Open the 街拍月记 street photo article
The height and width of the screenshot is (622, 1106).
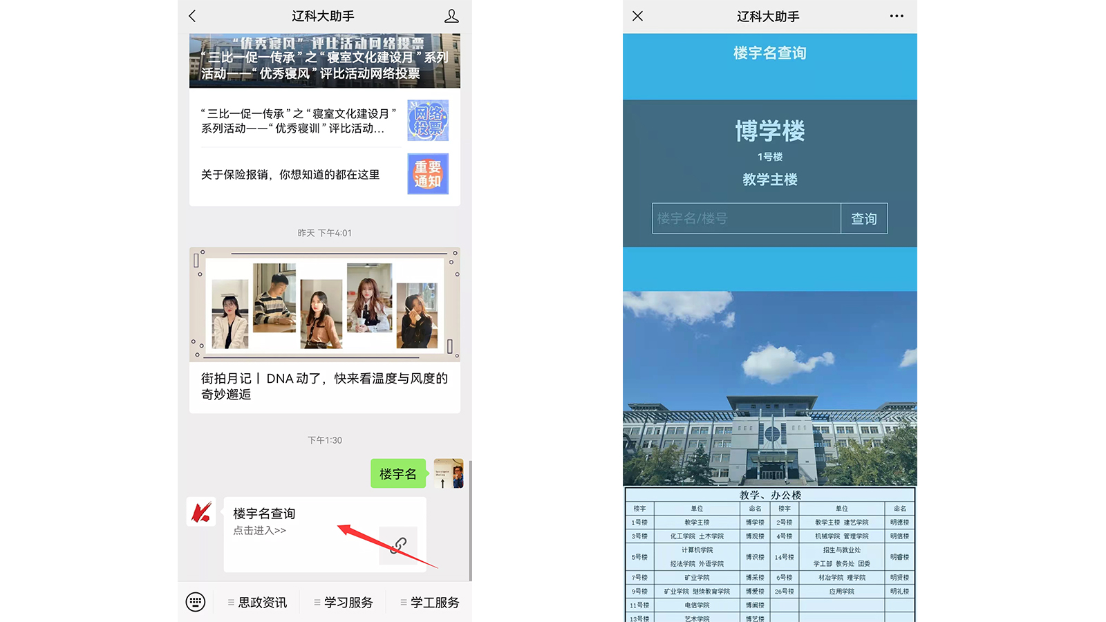click(x=324, y=386)
